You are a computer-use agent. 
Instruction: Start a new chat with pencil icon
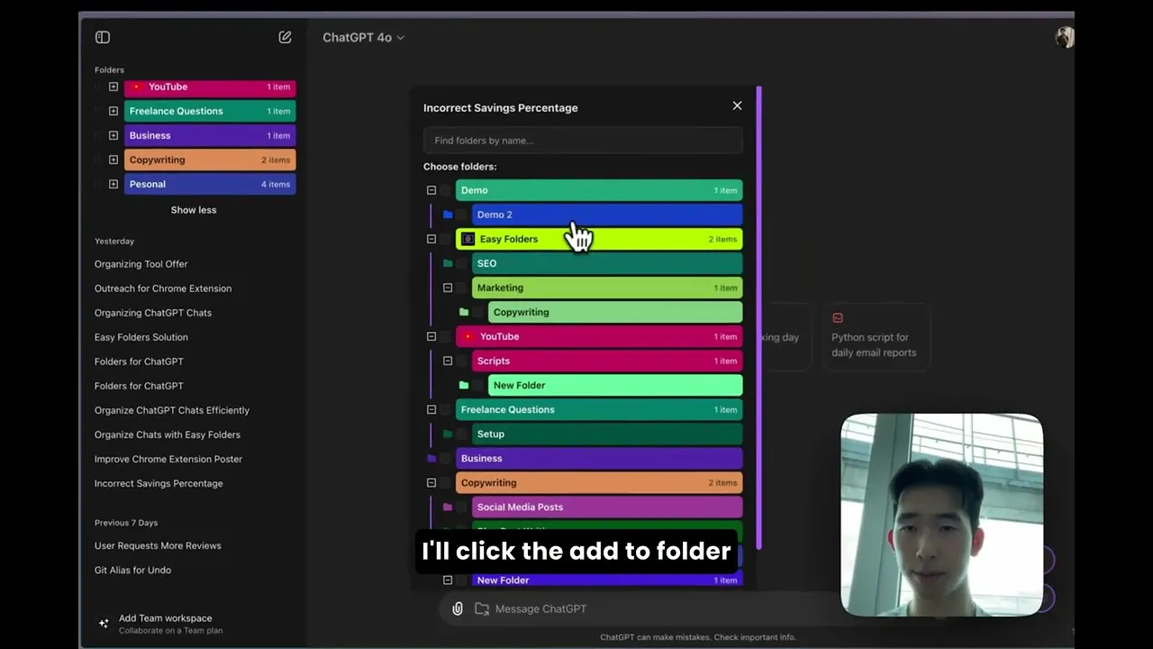pos(285,37)
